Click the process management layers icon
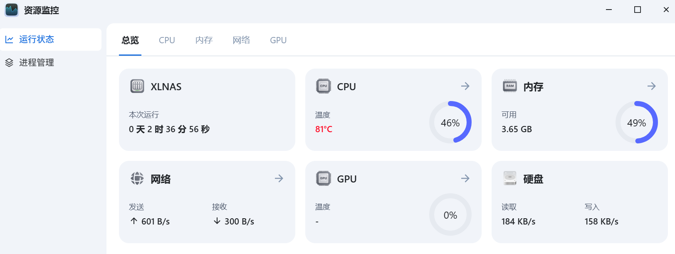The image size is (675, 254). (9, 63)
